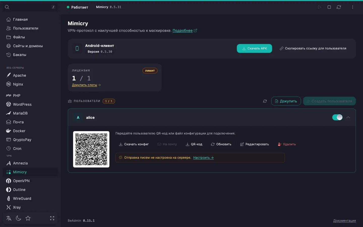
Task: Toggle fullscreen with the expand icon
Action: [52, 218]
